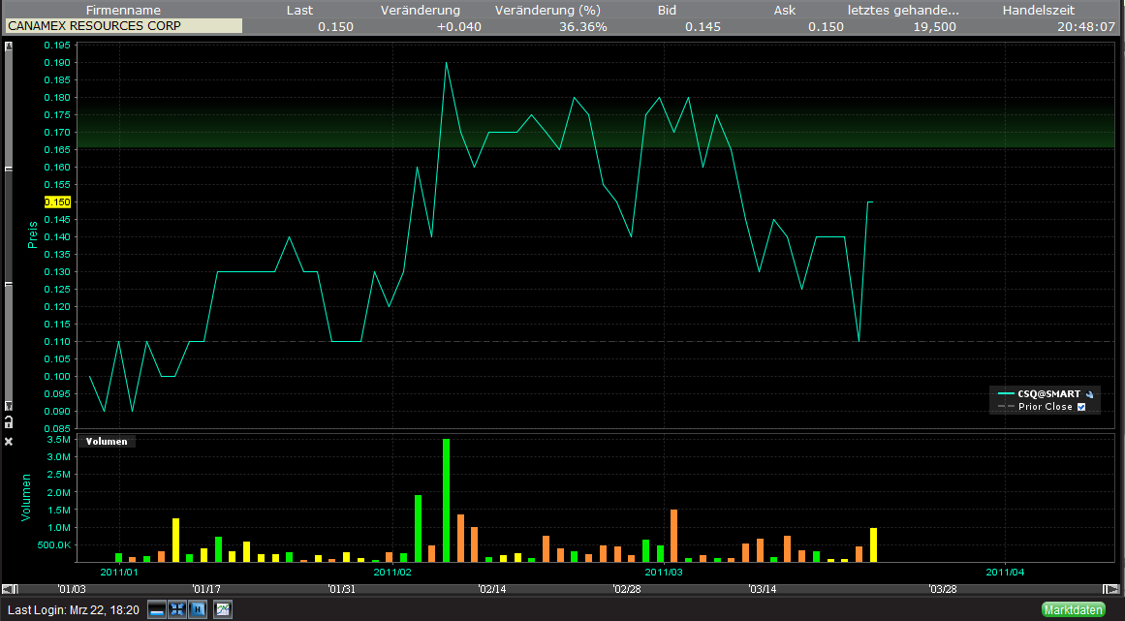
Task: Open chart settings via the wrench icon beside CSQ@SMART
Action: coord(1089,393)
